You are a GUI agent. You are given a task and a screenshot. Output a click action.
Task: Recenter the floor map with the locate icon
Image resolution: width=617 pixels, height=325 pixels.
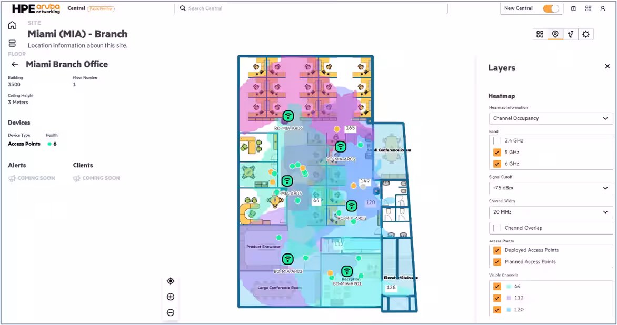pos(171,281)
